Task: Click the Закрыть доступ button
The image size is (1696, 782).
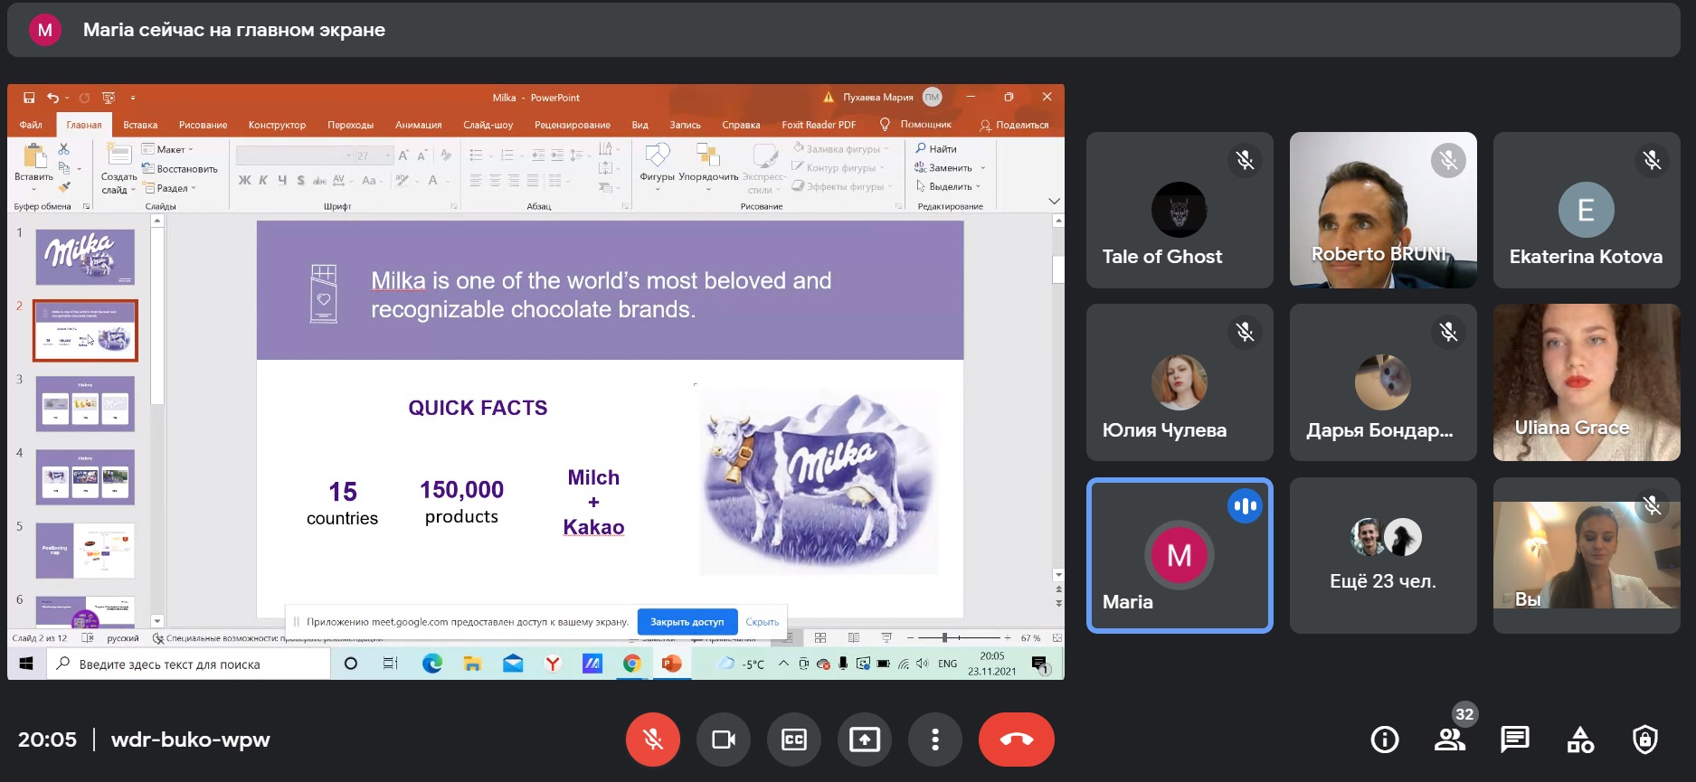Action: pos(687,622)
